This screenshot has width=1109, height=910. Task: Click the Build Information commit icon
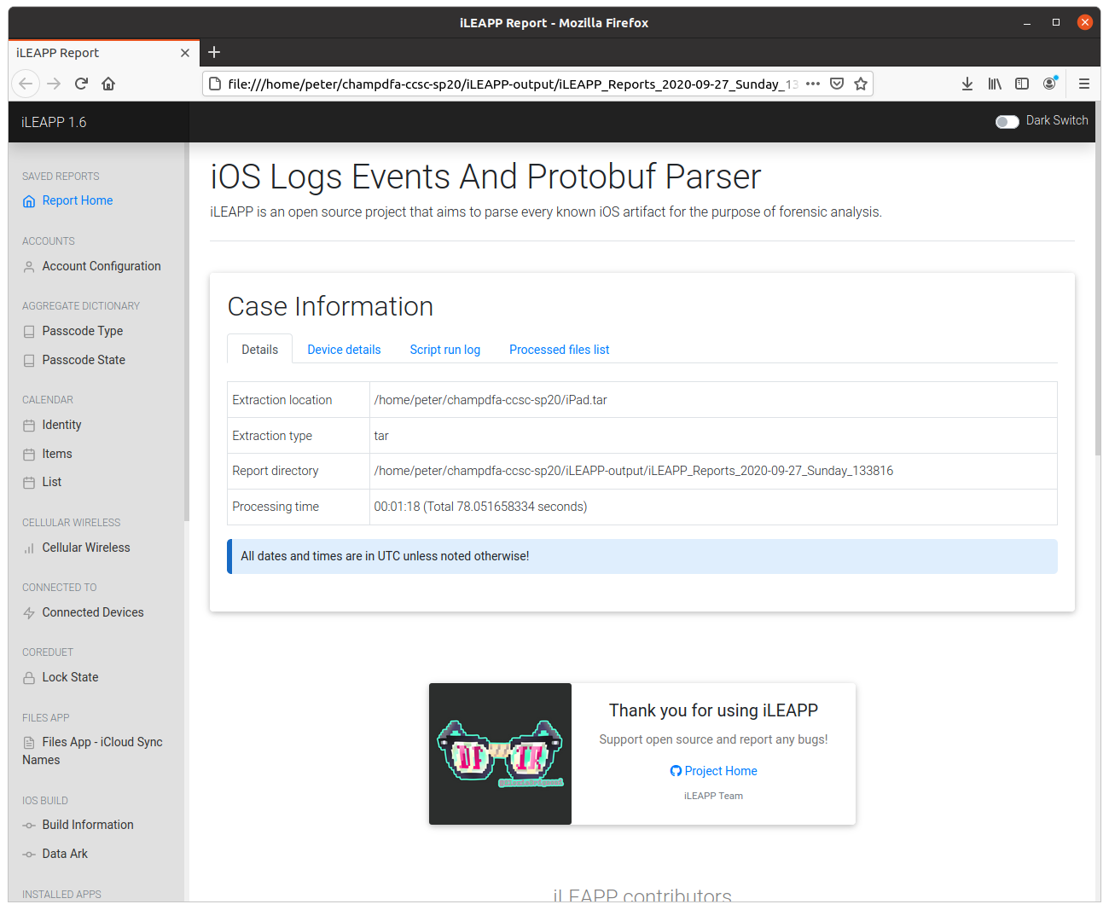click(x=29, y=826)
